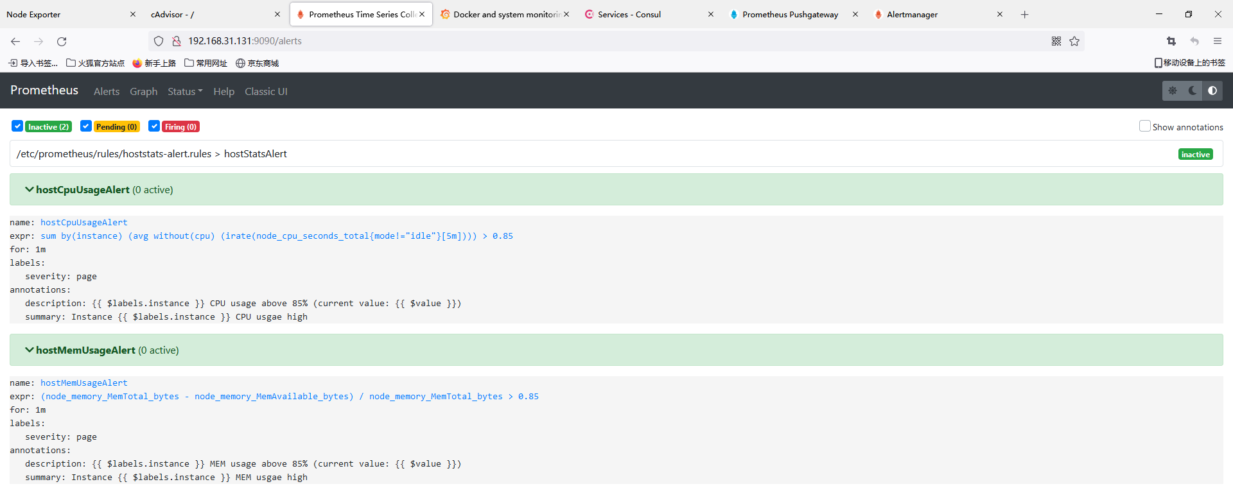Toggle the Inactive (2) filter checkbox
This screenshot has width=1233, height=491.
pos(17,126)
